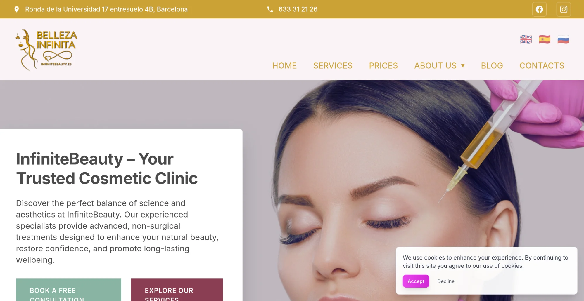This screenshot has width=584, height=301.
Task: Switch language with the UK flag
Action: point(526,39)
